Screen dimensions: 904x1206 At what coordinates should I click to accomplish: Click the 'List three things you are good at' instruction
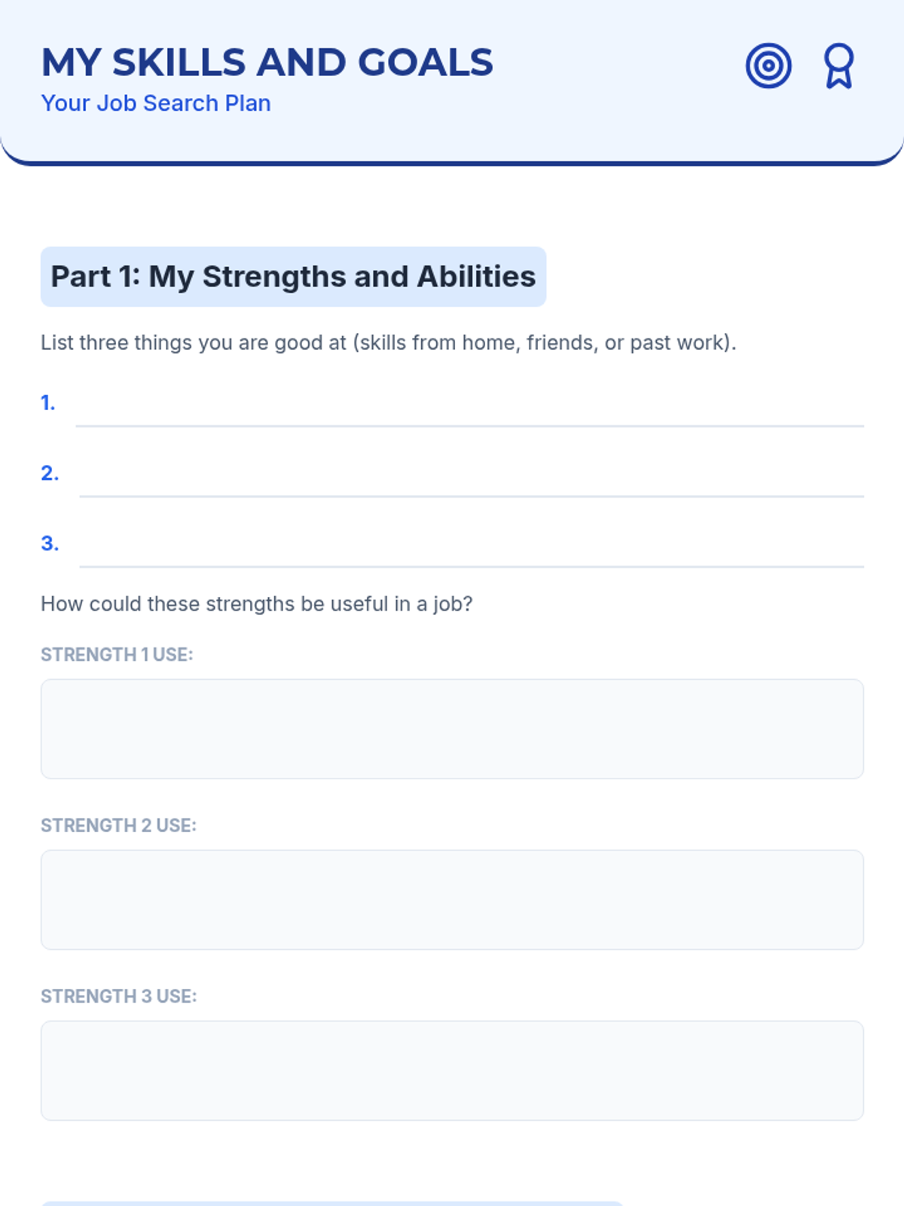(x=388, y=343)
